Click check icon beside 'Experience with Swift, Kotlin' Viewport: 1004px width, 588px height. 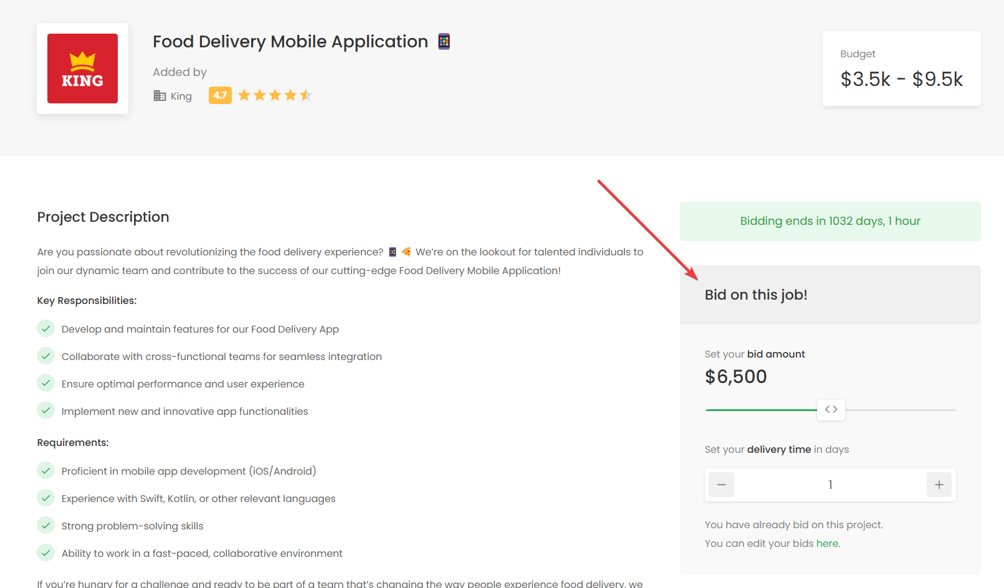click(x=45, y=498)
